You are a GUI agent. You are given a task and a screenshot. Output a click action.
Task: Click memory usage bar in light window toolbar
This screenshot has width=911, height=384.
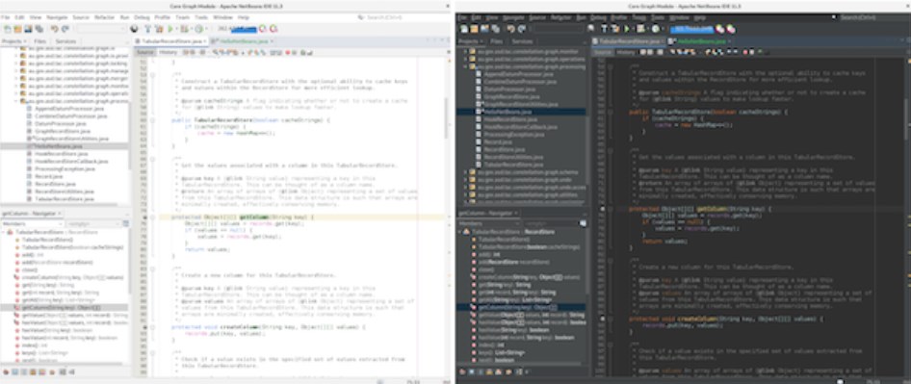238,29
